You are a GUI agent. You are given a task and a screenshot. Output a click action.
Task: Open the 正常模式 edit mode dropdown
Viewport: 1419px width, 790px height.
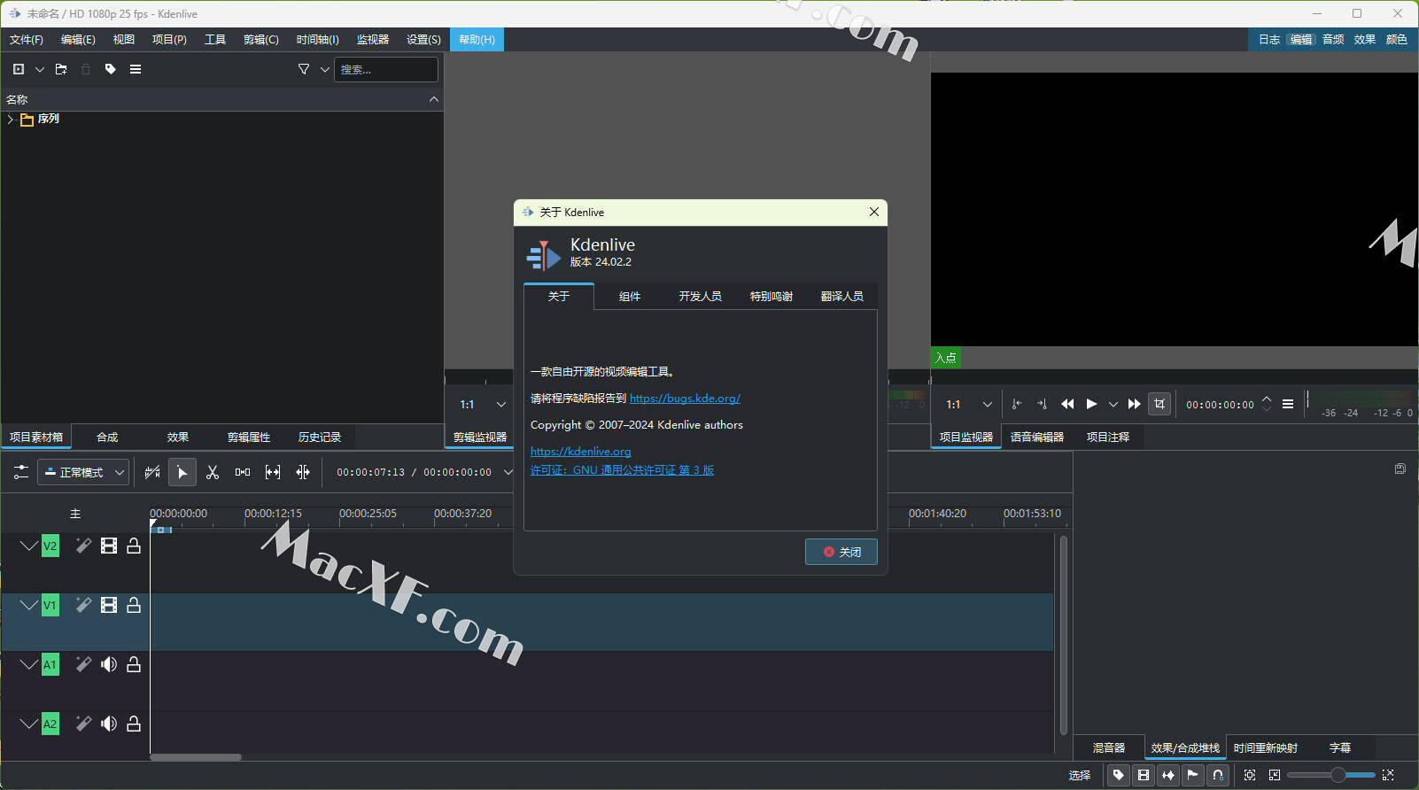pyautogui.click(x=84, y=472)
